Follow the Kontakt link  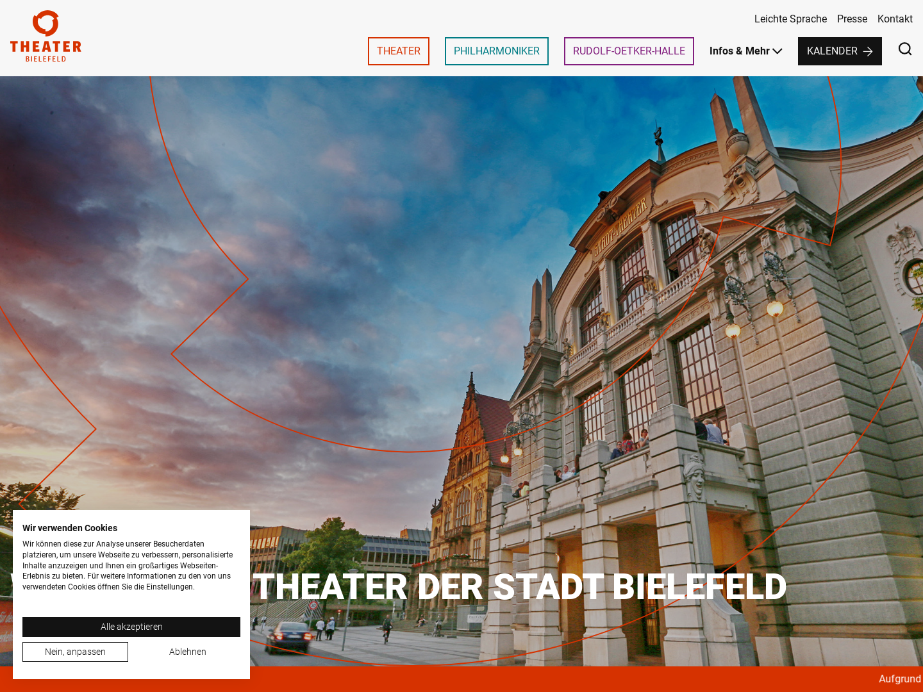(x=895, y=19)
